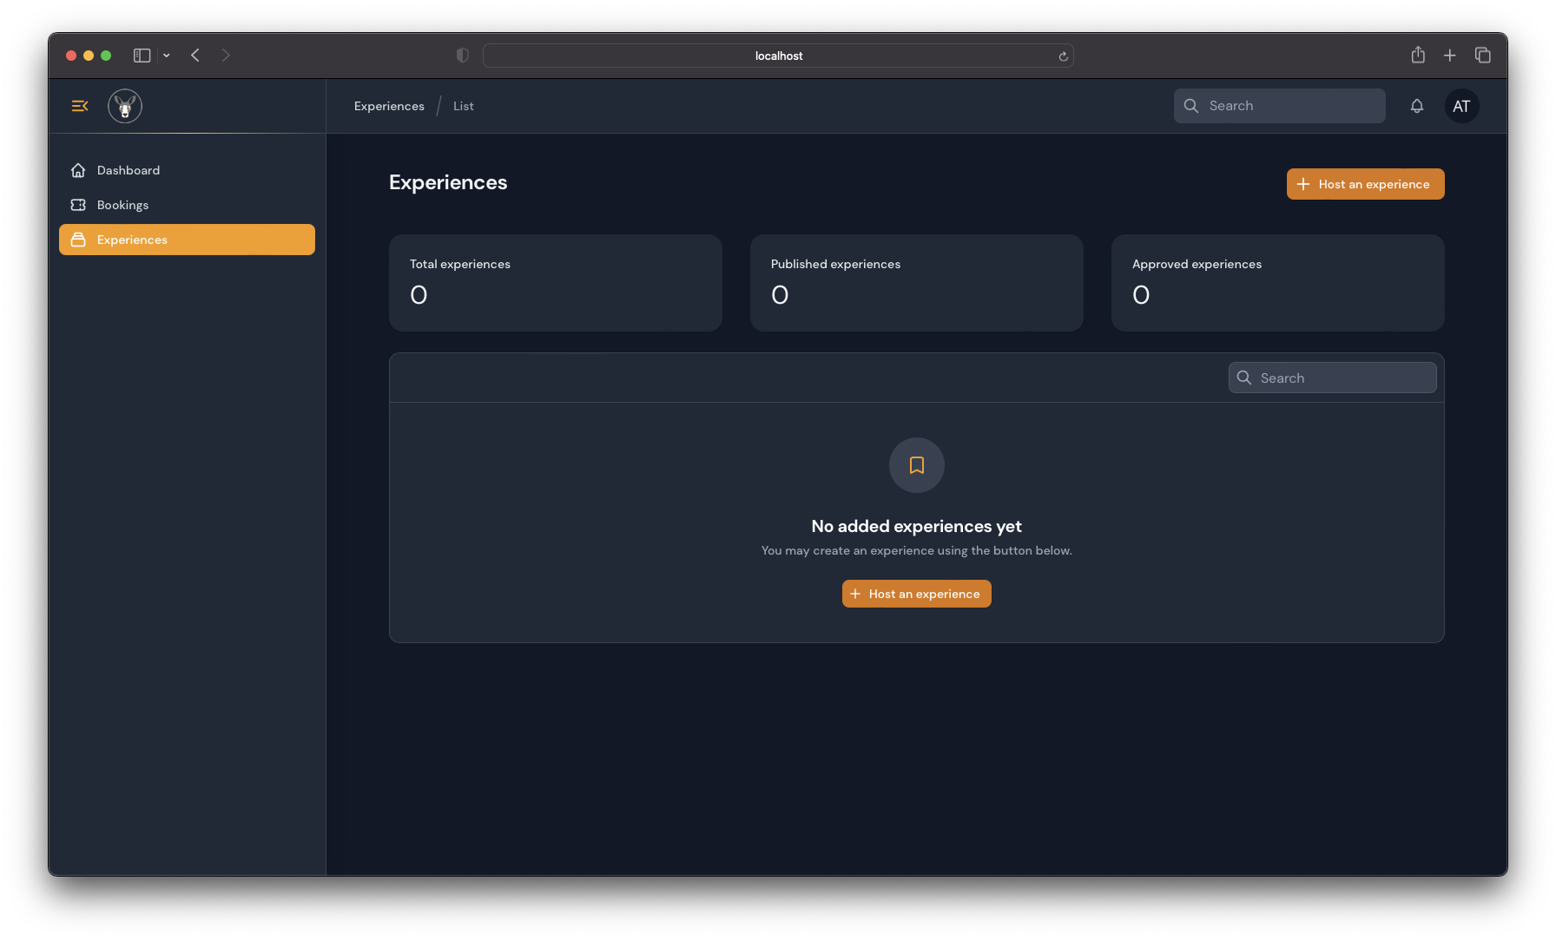Screen dimensions: 1556x940
Task: Open the Dashboard menu item
Action: pyautogui.click(x=129, y=170)
